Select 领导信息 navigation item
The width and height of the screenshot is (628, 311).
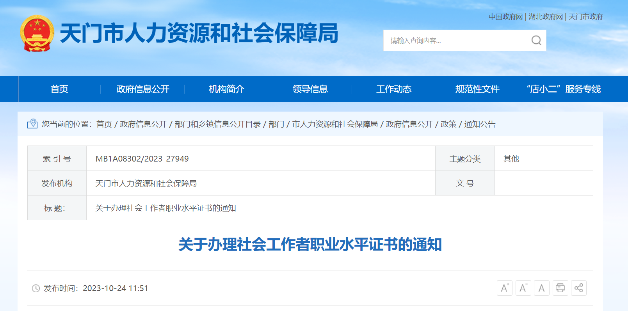tap(310, 89)
